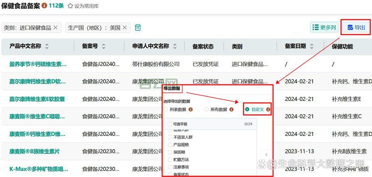
Task: Click the 导出 export button
Action: click(x=356, y=28)
